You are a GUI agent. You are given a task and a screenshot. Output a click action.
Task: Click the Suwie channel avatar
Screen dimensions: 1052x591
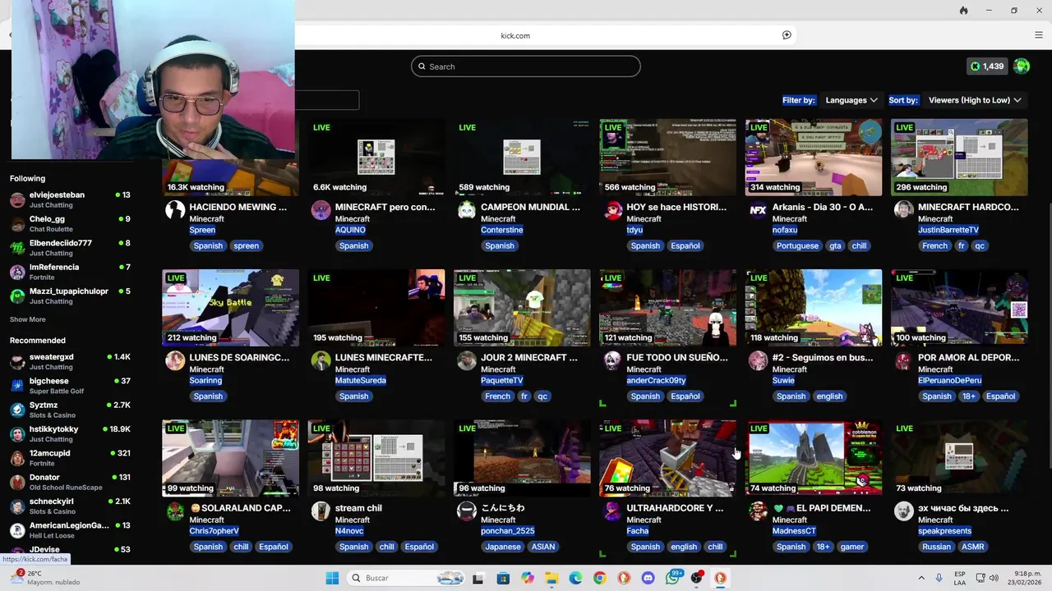pyautogui.click(x=758, y=360)
